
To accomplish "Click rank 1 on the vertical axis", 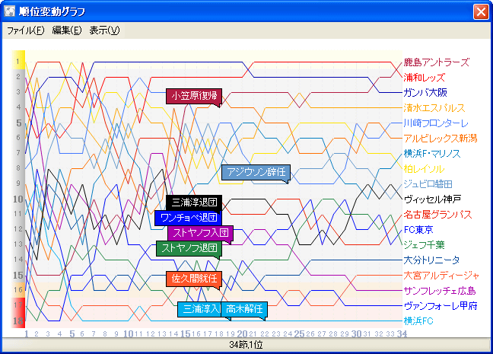I will click(x=18, y=61).
